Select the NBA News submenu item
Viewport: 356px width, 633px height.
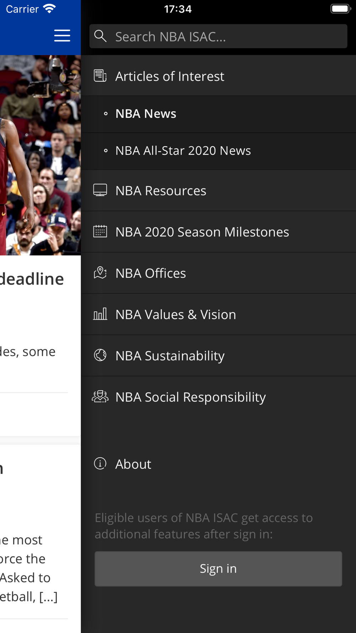[x=218, y=114]
